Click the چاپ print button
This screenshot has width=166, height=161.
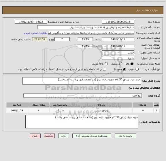pos(64,136)
